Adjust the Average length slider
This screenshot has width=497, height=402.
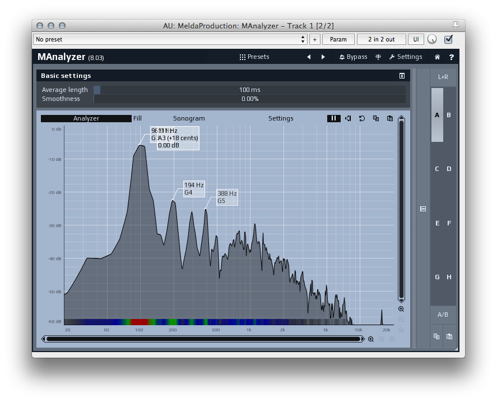[249, 90]
